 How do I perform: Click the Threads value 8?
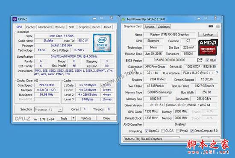[109, 109]
